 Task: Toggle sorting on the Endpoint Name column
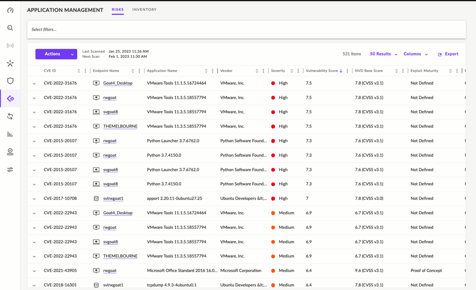133,71
